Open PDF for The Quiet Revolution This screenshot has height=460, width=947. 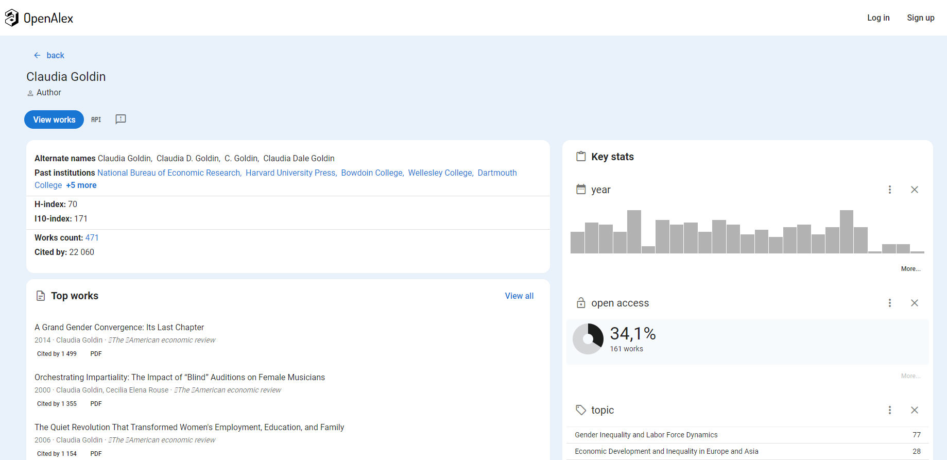tap(96, 454)
